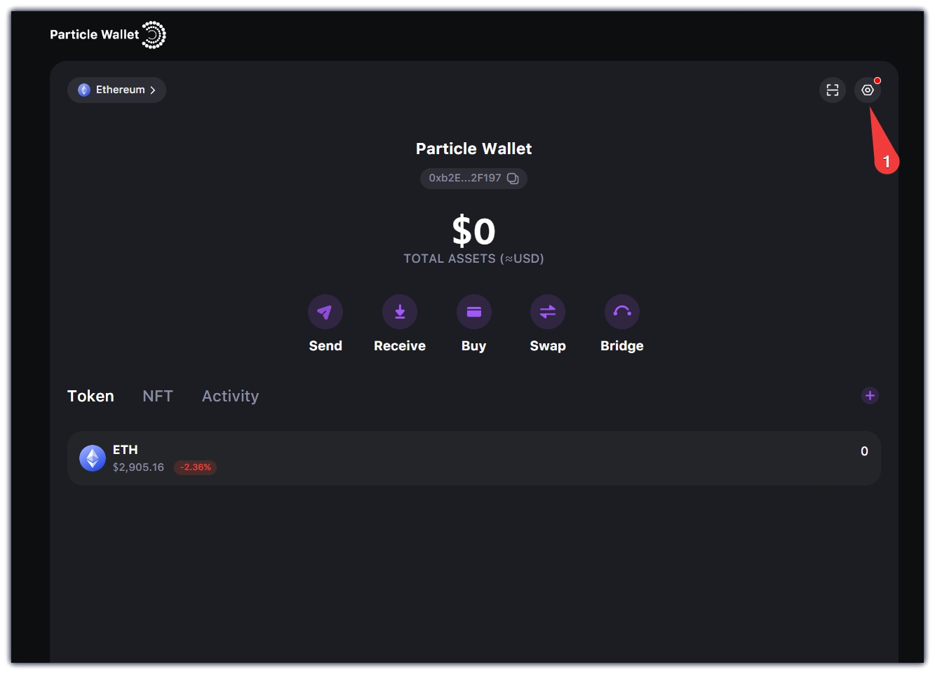Click the $0 total assets balance

pos(473,231)
